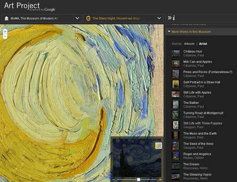The height and width of the screenshot is (182, 237).
Task: Click The Sleeping Gypsy title link
Action: [x=197, y=174]
